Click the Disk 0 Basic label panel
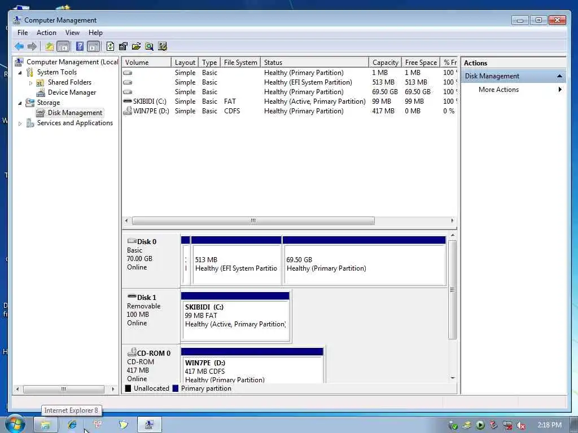Viewport: 578px width, 433px height. click(151, 260)
